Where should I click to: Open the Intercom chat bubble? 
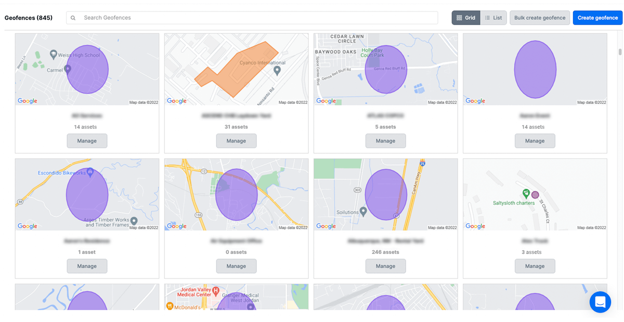pyautogui.click(x=600, y=302)
